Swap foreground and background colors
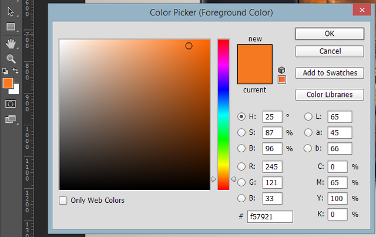This screenshot has height=237, width=376. click(x=16, y=71)
